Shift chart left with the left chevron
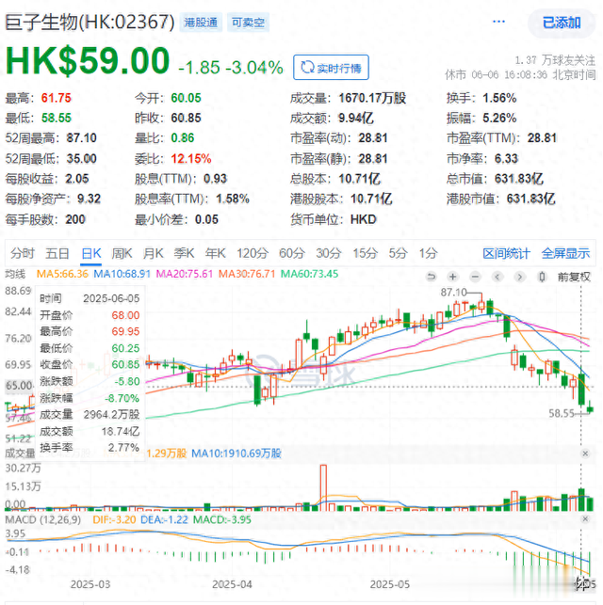The image size is (603, 605). point(497,277)
